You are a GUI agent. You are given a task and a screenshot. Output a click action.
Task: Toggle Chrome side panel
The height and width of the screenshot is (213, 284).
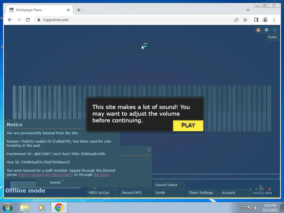point(256,20)
